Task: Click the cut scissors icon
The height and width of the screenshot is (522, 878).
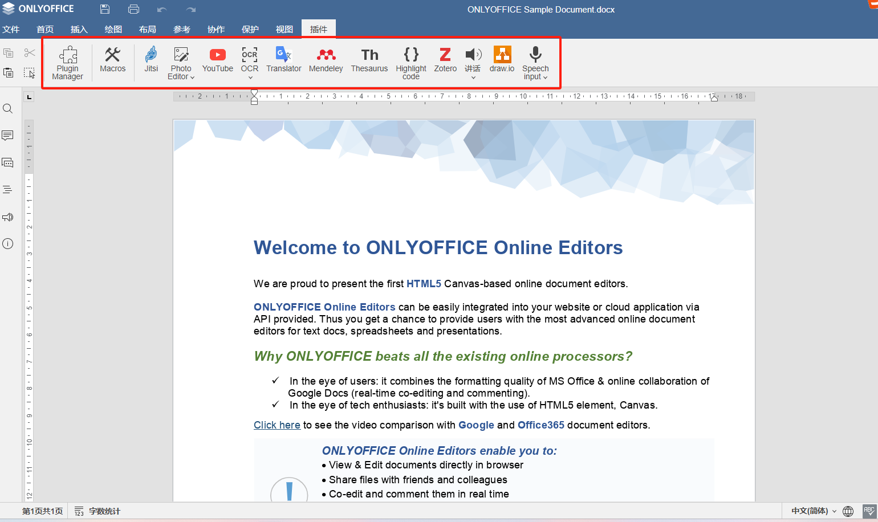Action: [30, 53]
